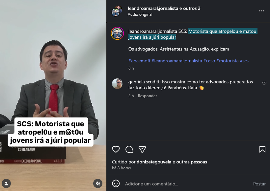The width and height of the screenshot is (270, 191).
Task: Like gabriela.scoditti's comment
Action: [264, 83]
